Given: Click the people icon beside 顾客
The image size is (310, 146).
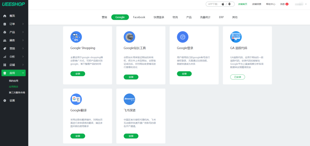Looking at the screenshot, I should (x=5, y=40).
